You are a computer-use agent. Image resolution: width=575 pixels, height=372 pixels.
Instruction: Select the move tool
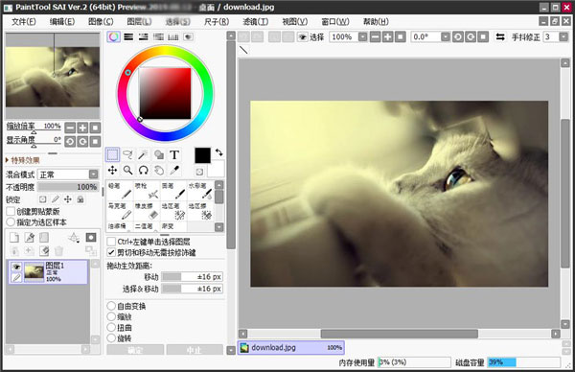pos(112,171)
